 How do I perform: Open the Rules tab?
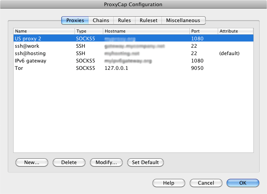pyautogui.click(x=124, y=21)
